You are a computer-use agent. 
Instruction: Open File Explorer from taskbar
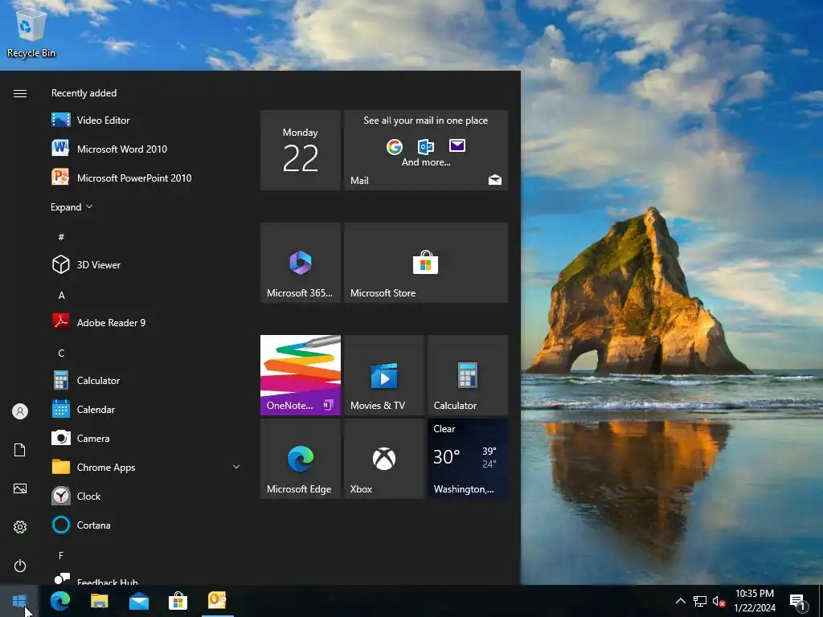(99, 601)
